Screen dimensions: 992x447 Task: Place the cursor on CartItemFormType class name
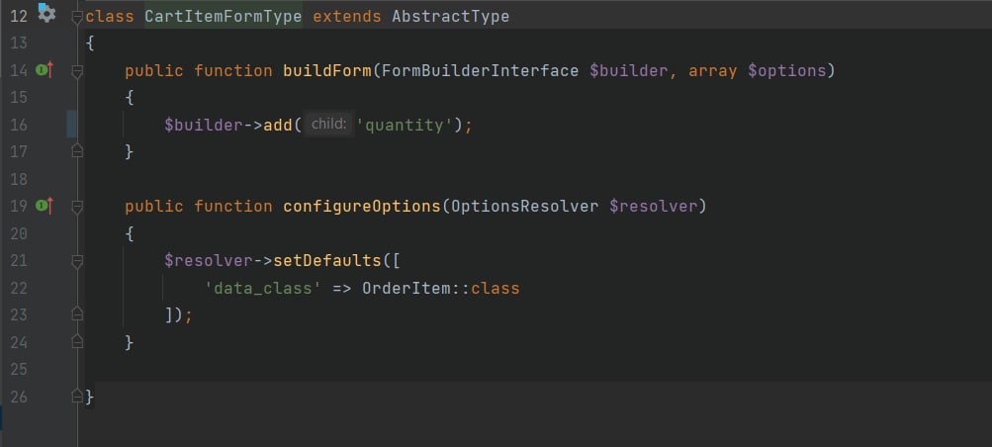click(224, 17)
